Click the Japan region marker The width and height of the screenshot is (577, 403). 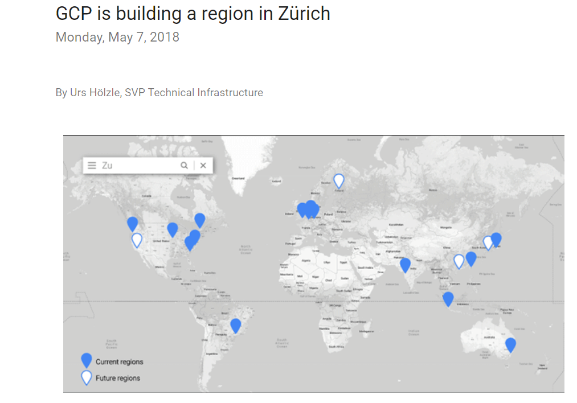tap(496, 238)
